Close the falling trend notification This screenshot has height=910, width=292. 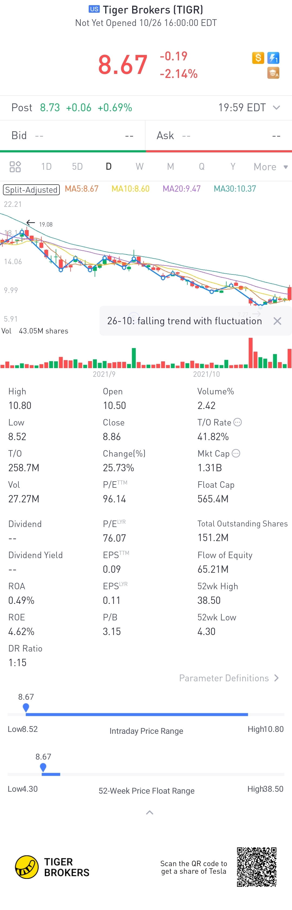click(277, 321)
